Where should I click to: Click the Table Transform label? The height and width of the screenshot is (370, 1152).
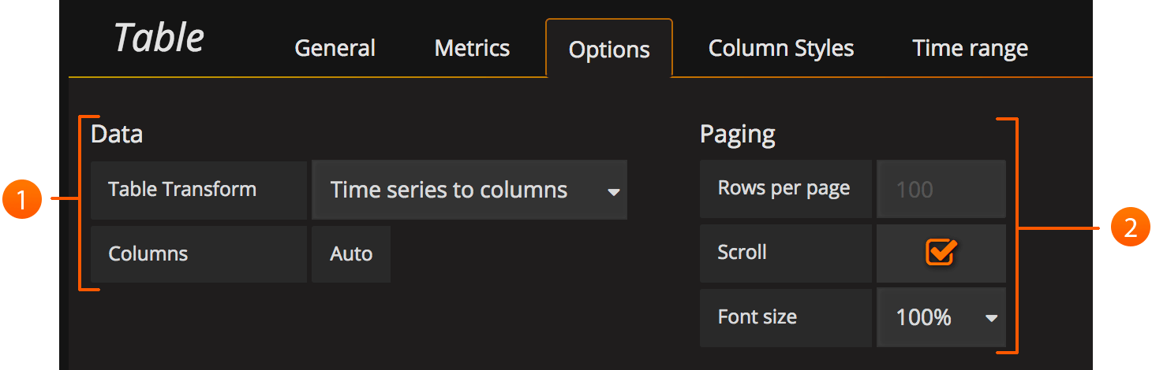pos(182,190)
